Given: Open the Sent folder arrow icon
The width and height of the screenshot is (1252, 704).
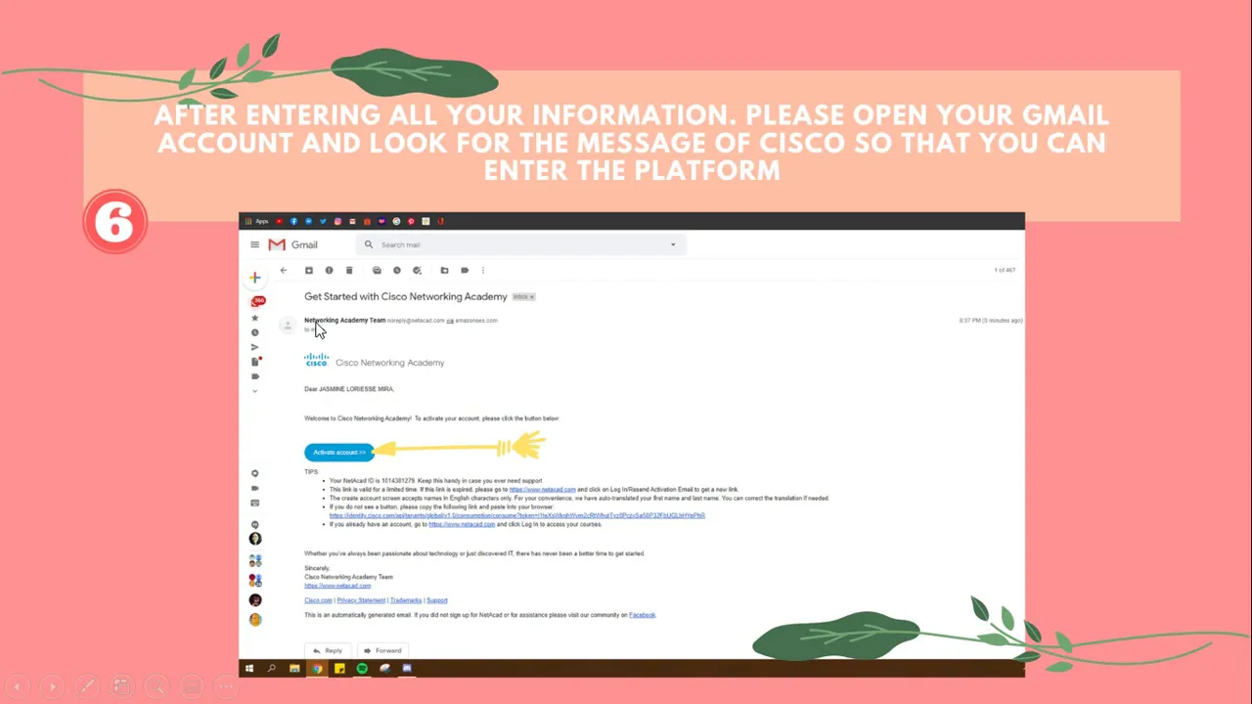Looking at the screenshot, I should (x=255, y=347).
